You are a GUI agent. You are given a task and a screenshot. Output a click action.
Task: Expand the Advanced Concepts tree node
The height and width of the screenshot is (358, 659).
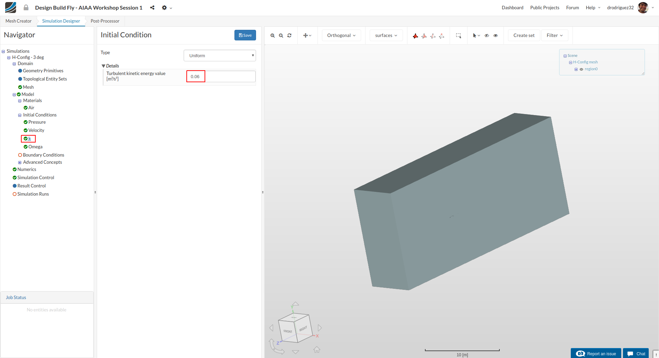(x=20, y=162)
